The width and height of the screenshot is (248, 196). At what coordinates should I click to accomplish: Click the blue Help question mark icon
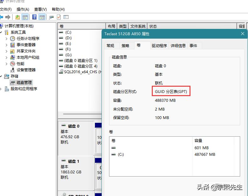point(34,17)
